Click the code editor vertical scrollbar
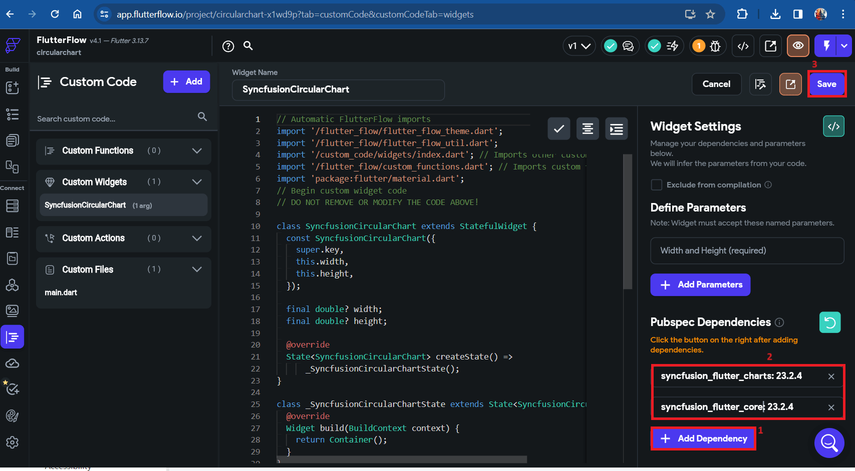This screenshot has height=471, width=855. coord(628,221)
